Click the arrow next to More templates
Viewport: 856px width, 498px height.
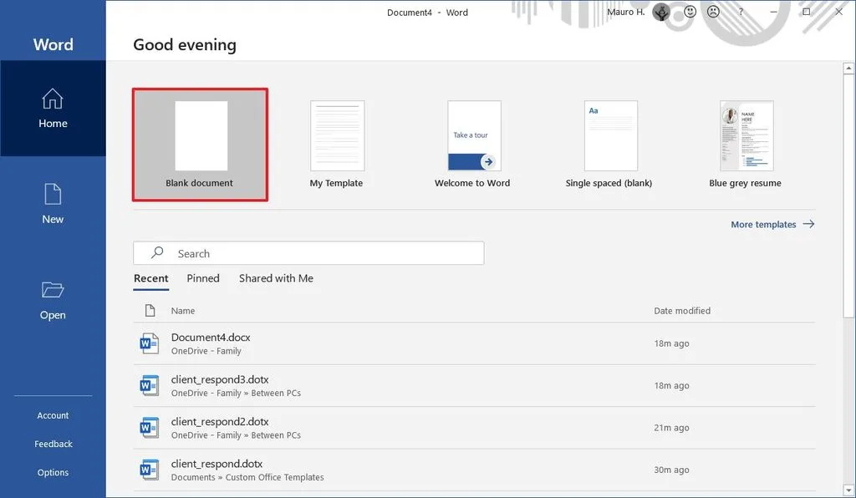[808, 224]
